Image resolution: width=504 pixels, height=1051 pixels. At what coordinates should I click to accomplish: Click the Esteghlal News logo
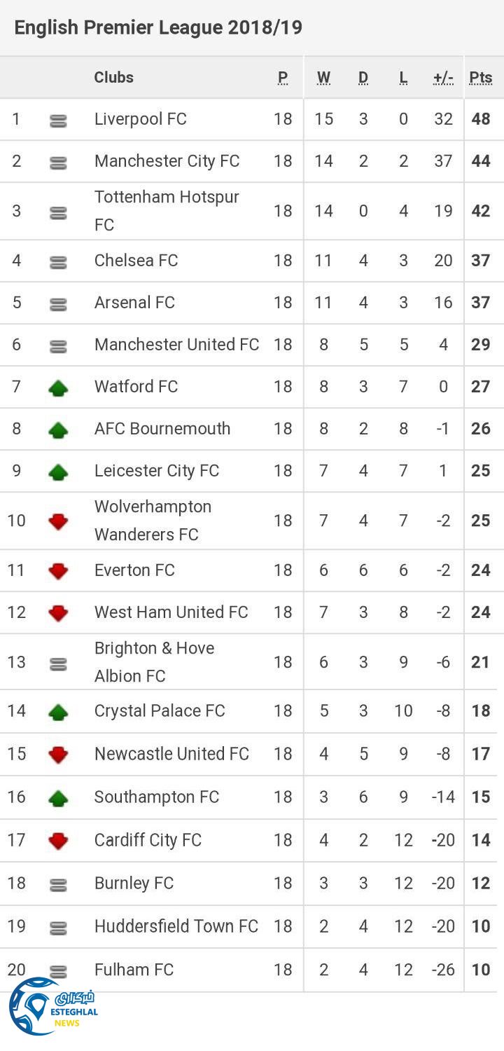(52, 1008)
